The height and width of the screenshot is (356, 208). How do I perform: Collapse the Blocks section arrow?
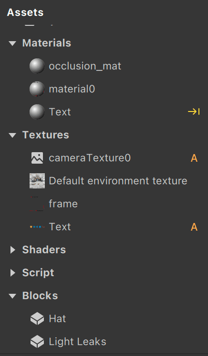coord(12,296)
